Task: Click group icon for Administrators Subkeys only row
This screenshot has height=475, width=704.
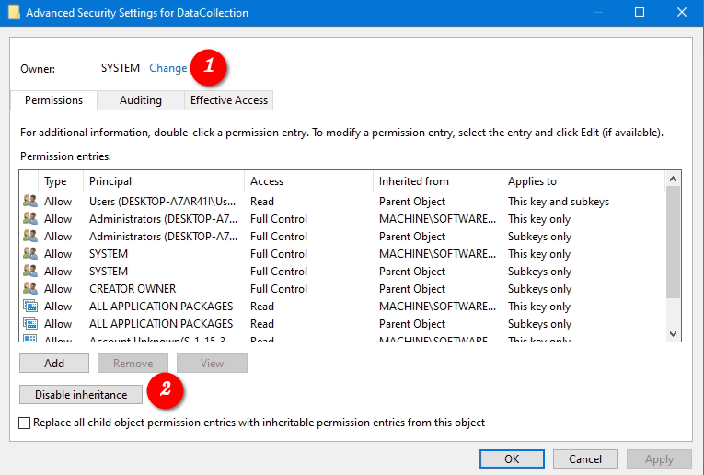Action: [x=30, y=237]
